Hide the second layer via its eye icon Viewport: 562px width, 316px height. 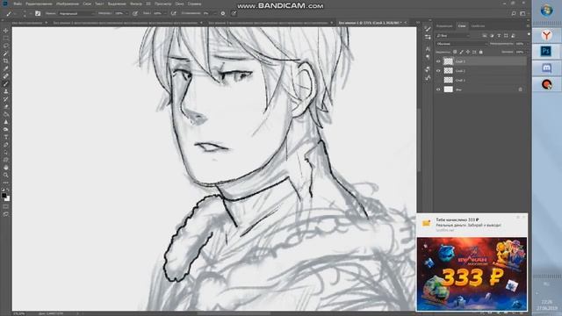(438, 70)
